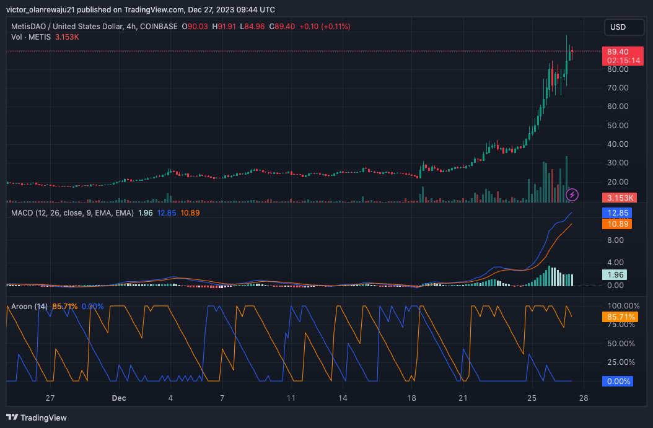Click the TradingView logo at bottom left
Screen dimensions: 653x428
click(x=37, y=417)
